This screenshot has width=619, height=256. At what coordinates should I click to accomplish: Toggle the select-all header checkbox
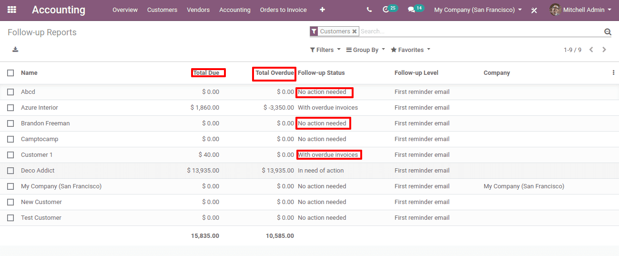coord(10,73)
